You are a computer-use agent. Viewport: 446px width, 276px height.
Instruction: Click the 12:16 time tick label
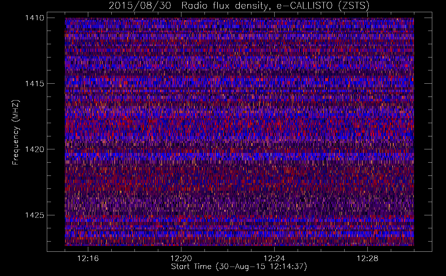tap(88, 259)
